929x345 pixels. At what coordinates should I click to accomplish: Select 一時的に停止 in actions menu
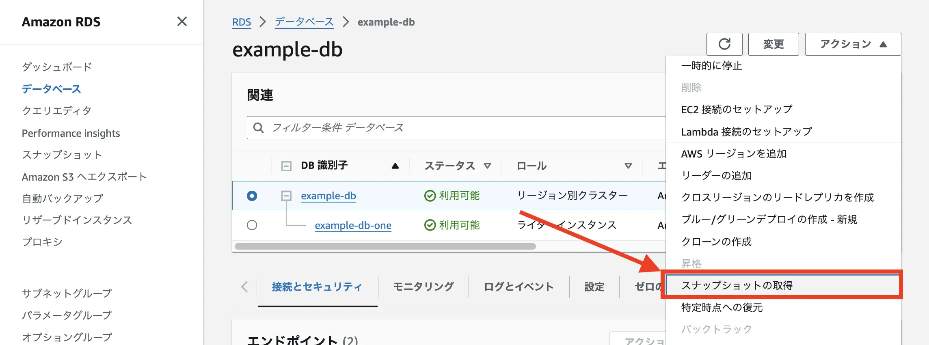click(x=711, y=66)
